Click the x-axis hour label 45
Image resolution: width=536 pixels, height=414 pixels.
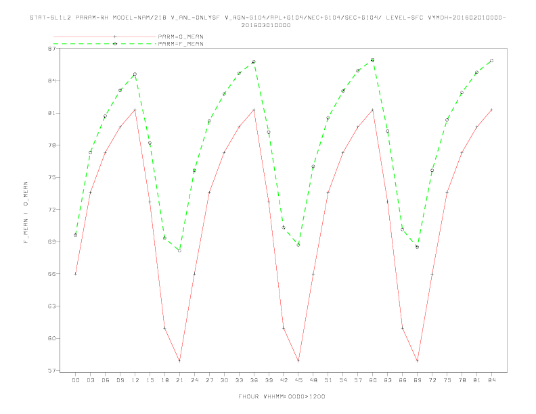298,380
